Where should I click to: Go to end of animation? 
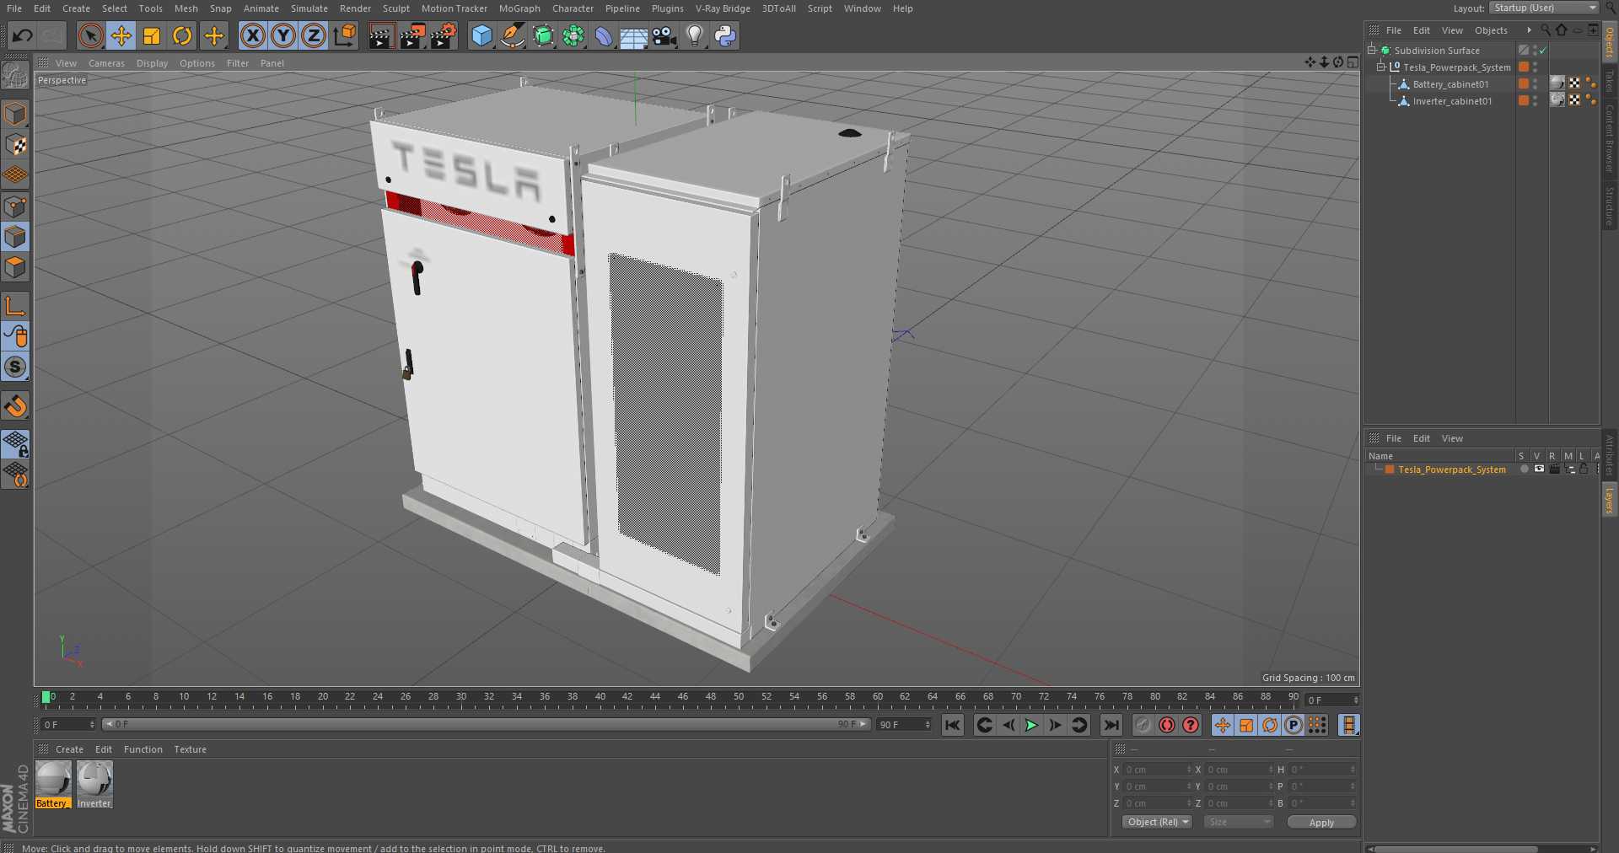coord(1111,725)
